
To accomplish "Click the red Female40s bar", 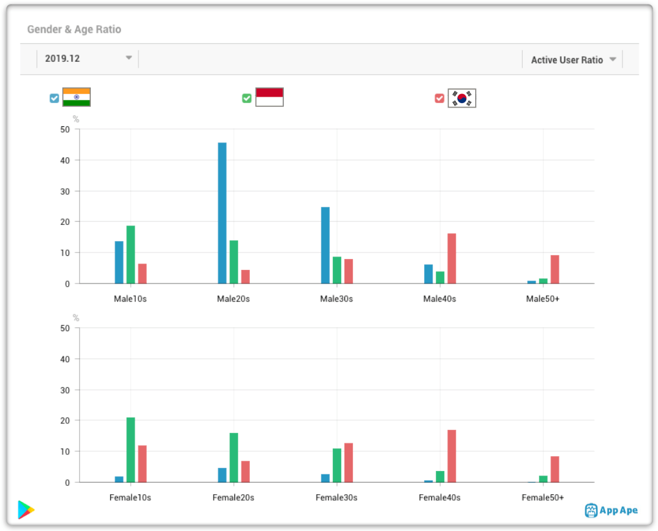I will click(451, 456).
